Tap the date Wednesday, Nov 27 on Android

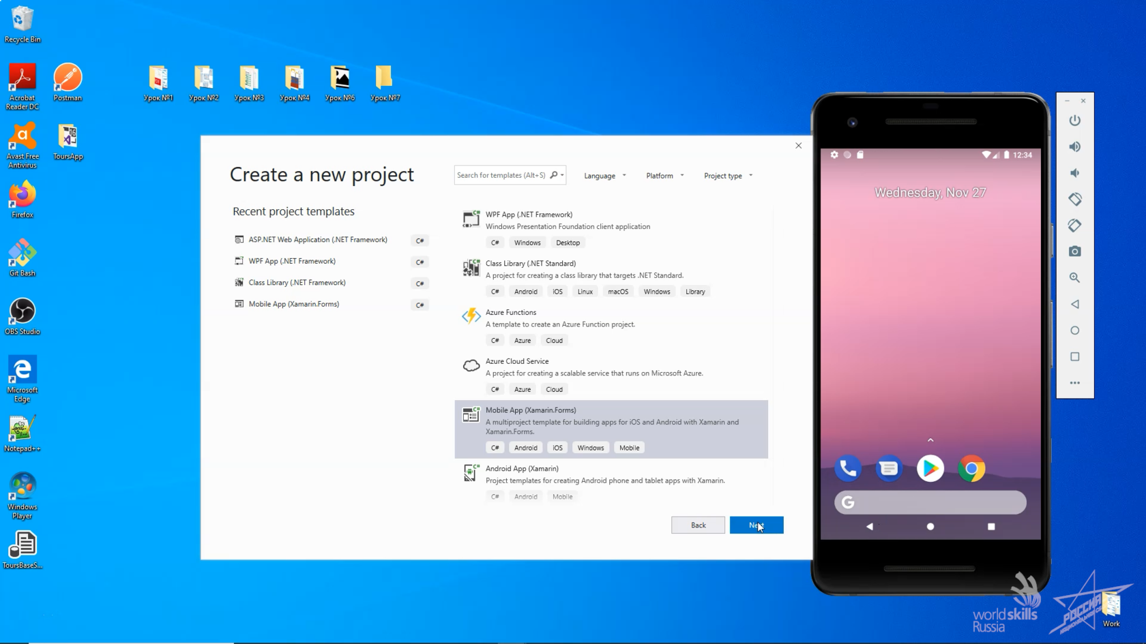930,193
